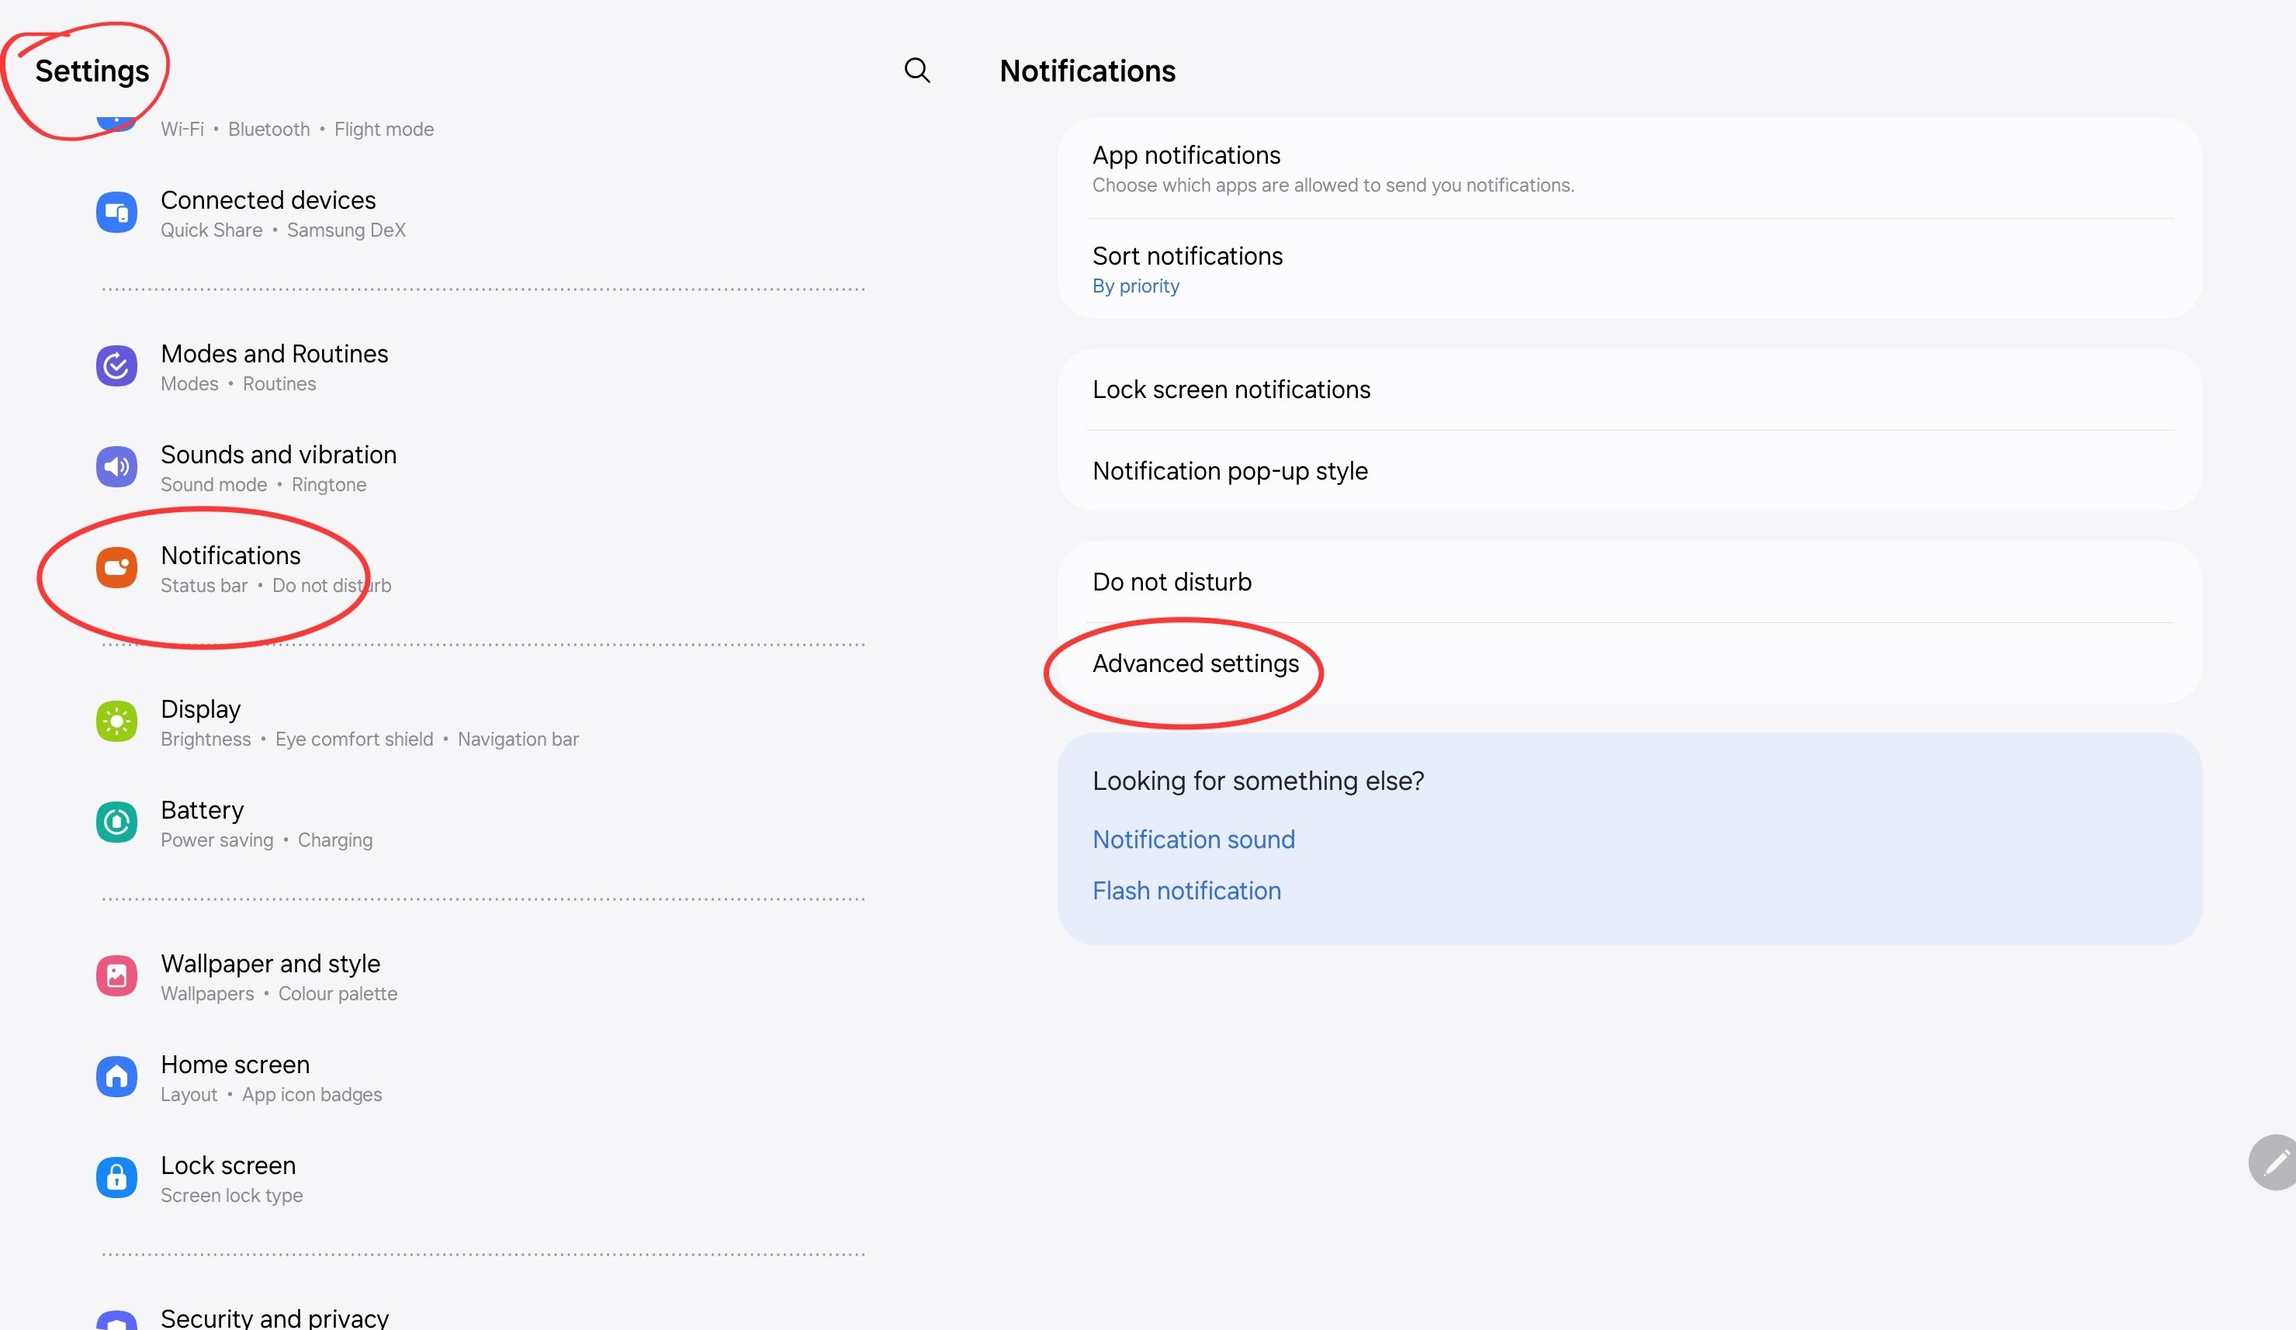This screenshot has width=2296, height=1330.
Task: Click the Battery icon
Action: (116, 822)
